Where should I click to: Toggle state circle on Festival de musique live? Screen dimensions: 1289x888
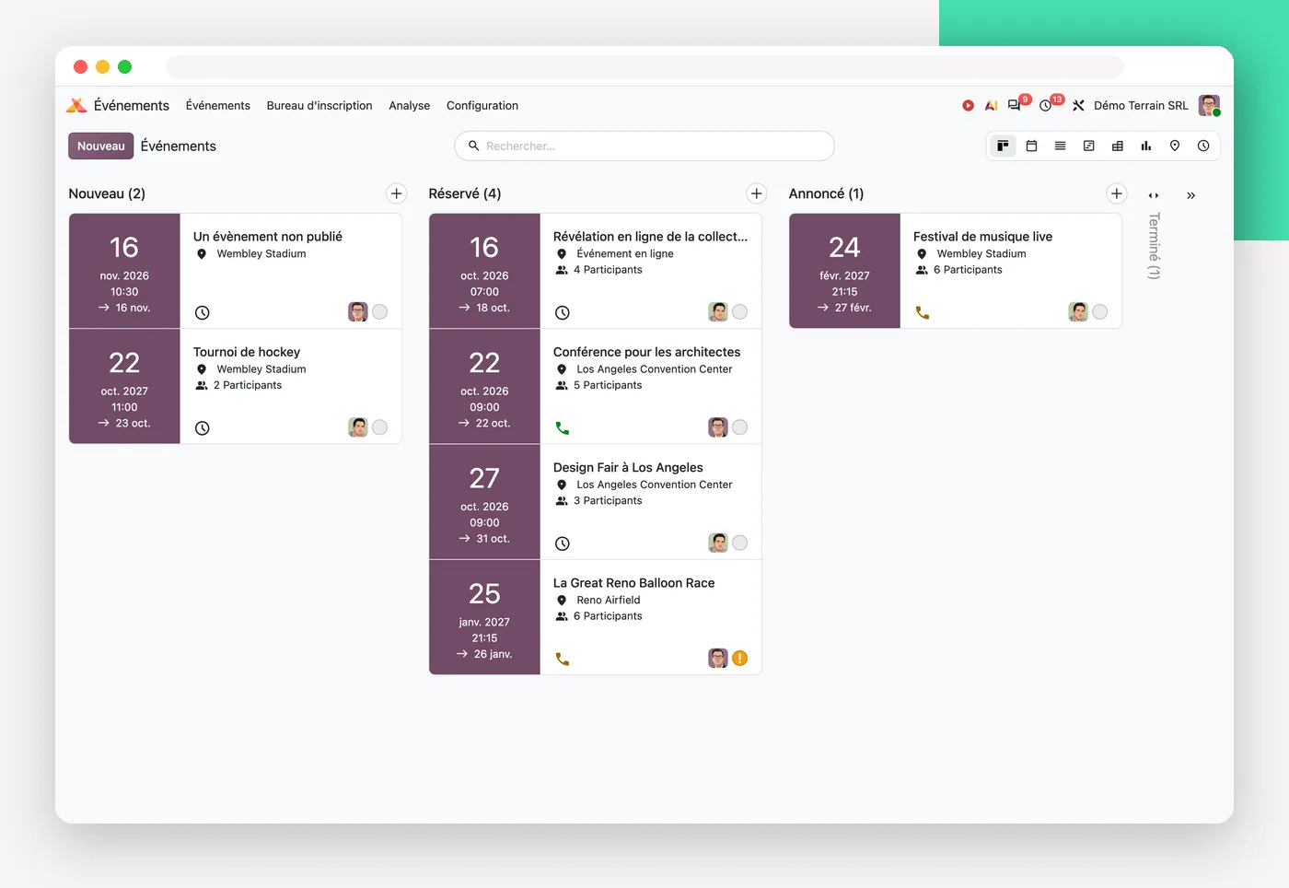(x=1099, y=312)
